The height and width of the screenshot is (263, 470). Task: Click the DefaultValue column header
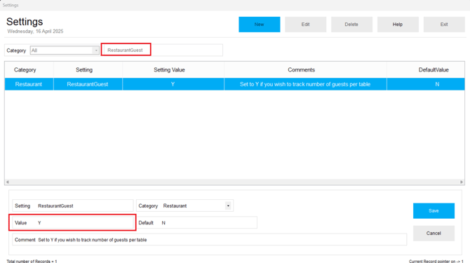pos(434,70)
